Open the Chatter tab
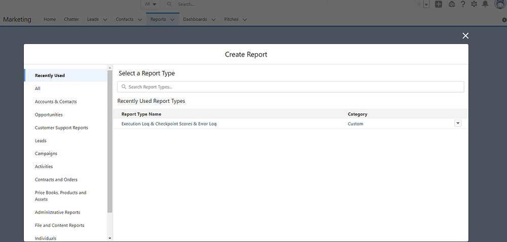The image size is (507, 242). pos(71,19)
